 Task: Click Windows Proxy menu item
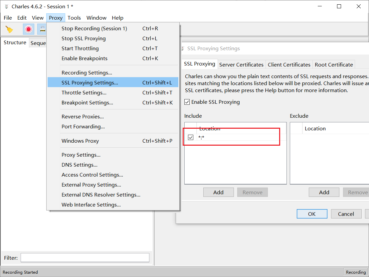click(80, 141)
